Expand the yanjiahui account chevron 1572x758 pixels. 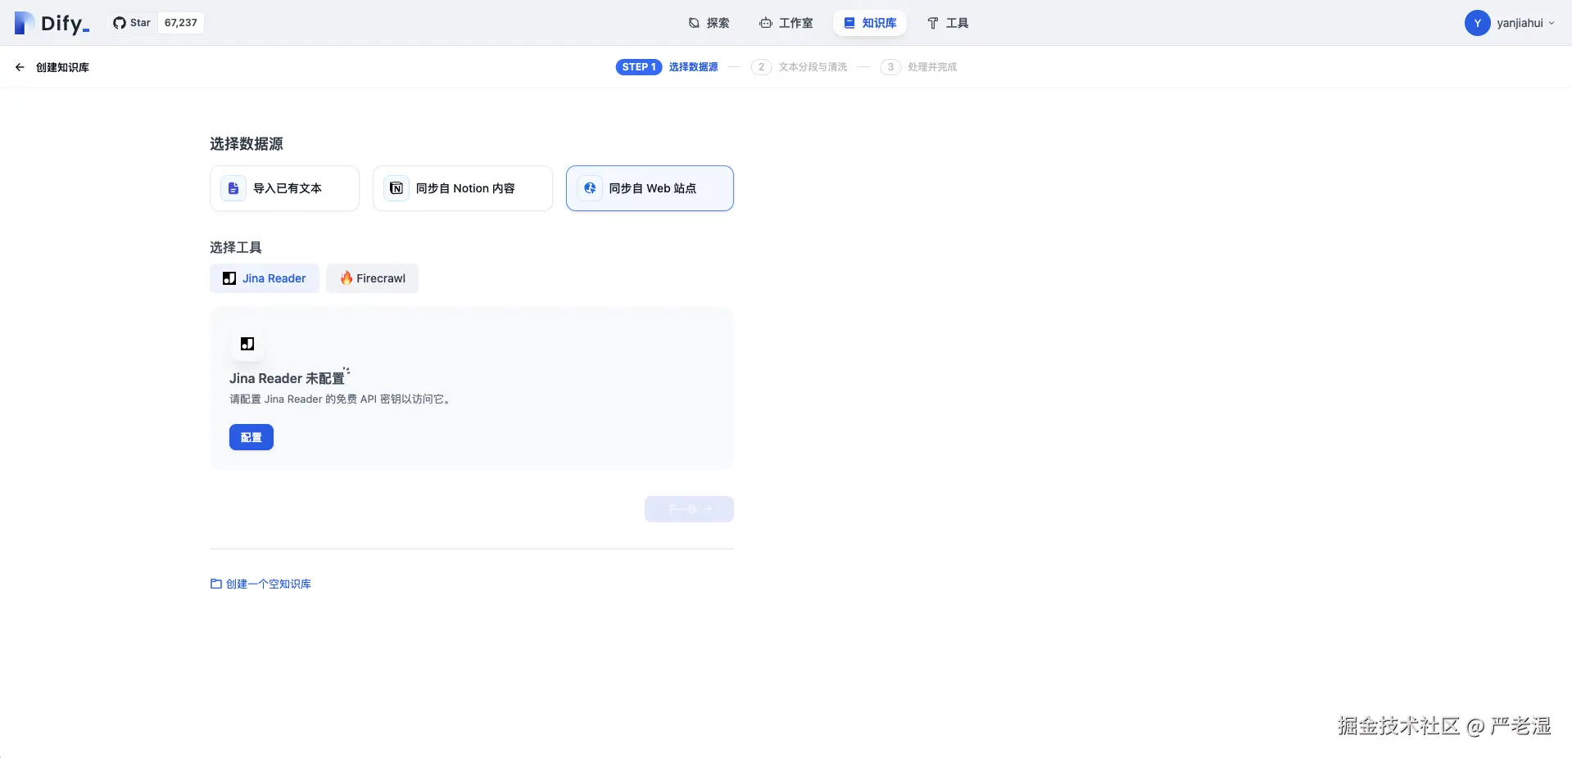click(x=1552, y=23)
